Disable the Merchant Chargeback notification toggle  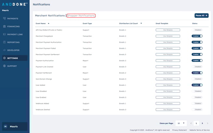[197, 36]
